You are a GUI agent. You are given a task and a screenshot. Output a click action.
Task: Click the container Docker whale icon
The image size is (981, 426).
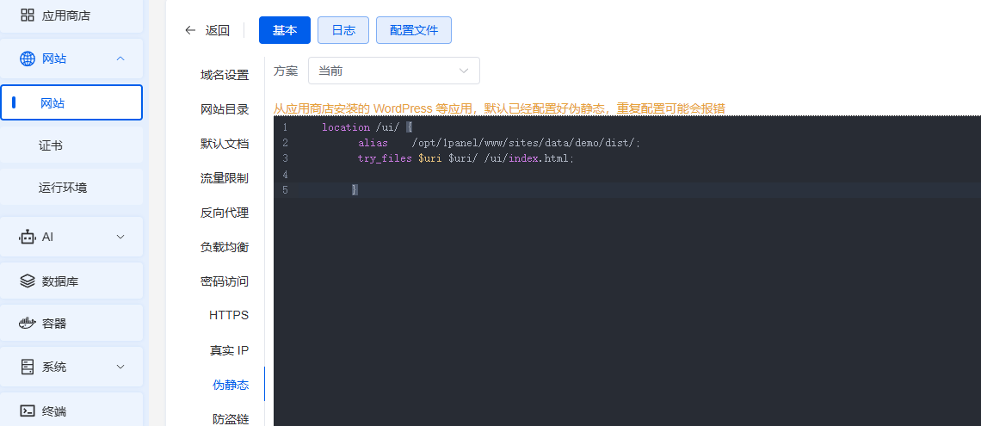(28, 324)
